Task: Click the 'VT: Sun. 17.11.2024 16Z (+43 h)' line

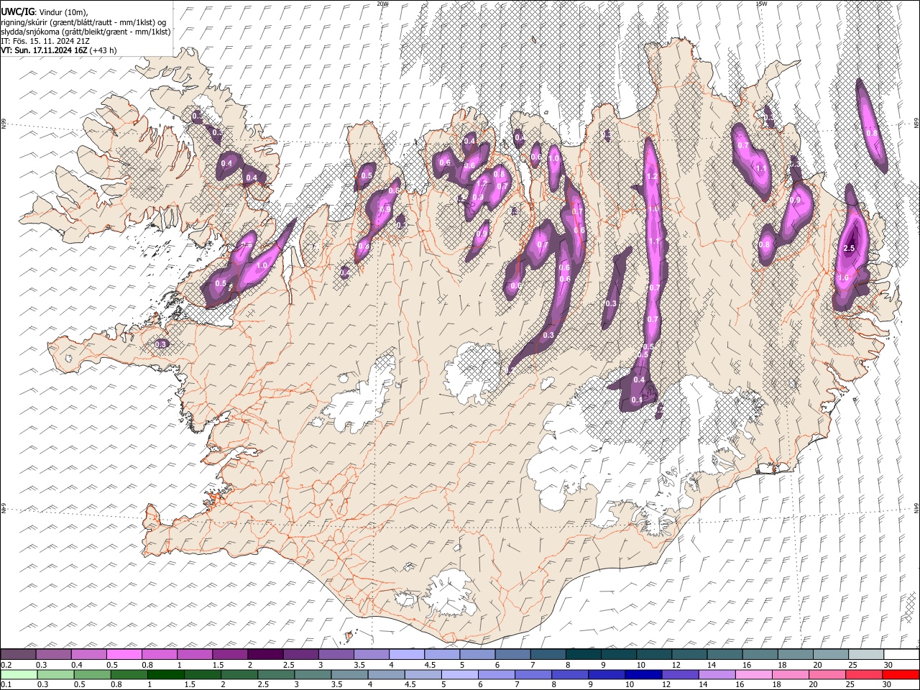Action: point(59,50)
